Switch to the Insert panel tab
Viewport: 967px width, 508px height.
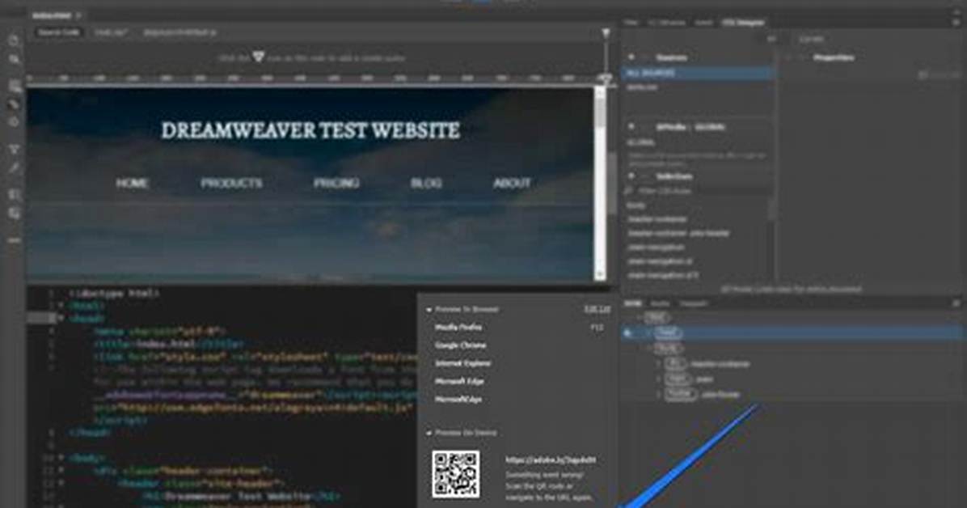(703, 22)
